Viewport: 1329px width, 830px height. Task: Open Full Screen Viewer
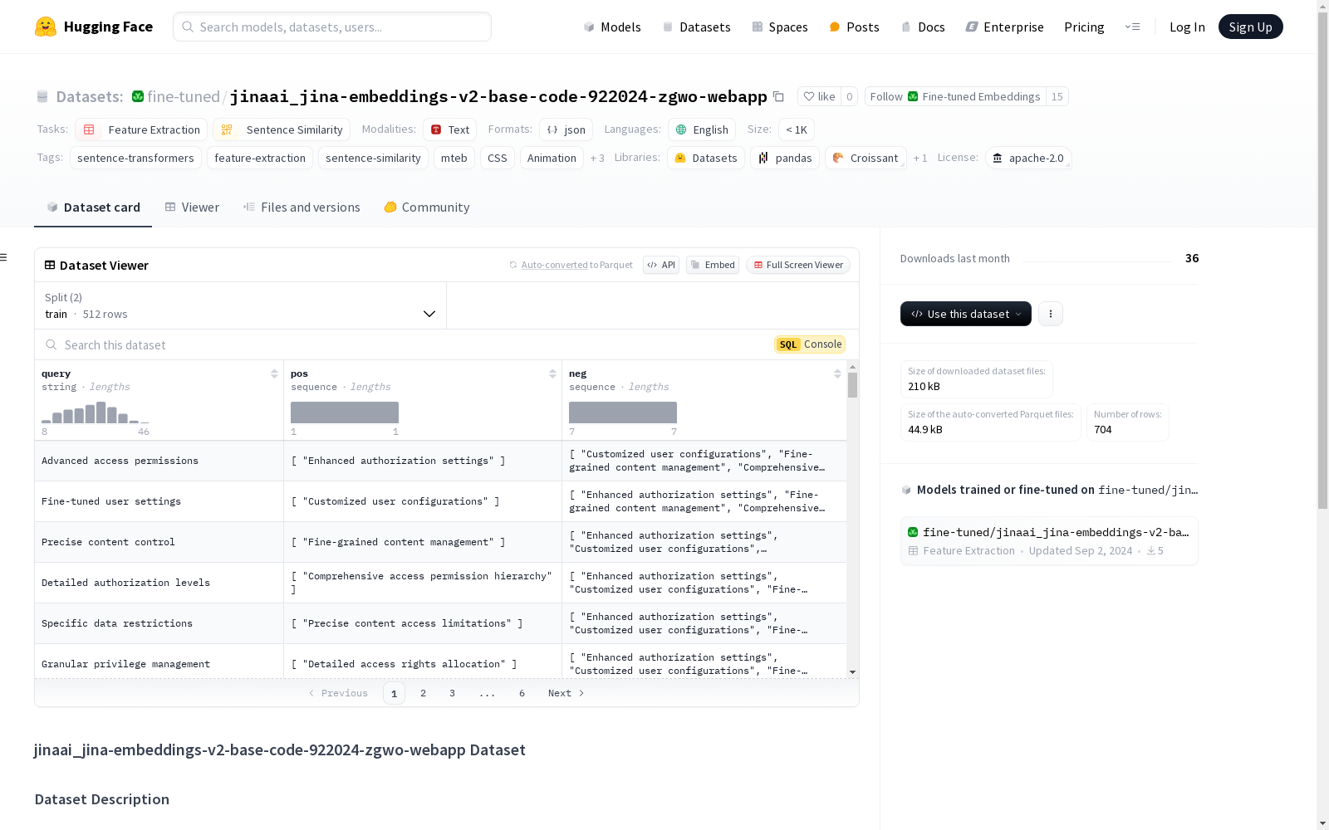tap(797, 265)
